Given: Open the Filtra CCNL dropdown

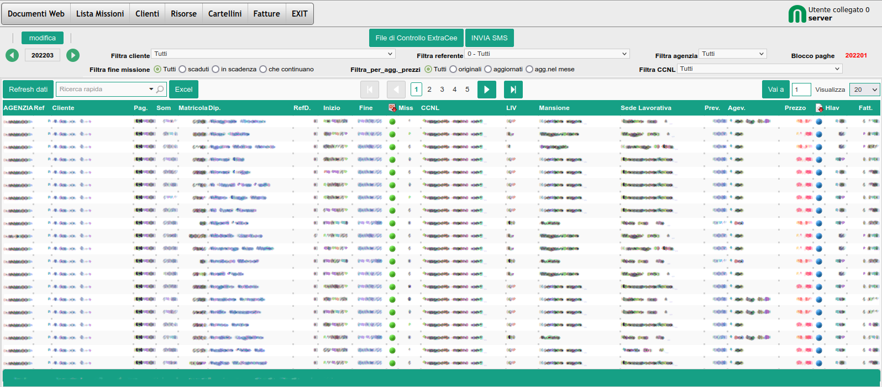Looking at the screenshot, I should [x=759, y=69].
